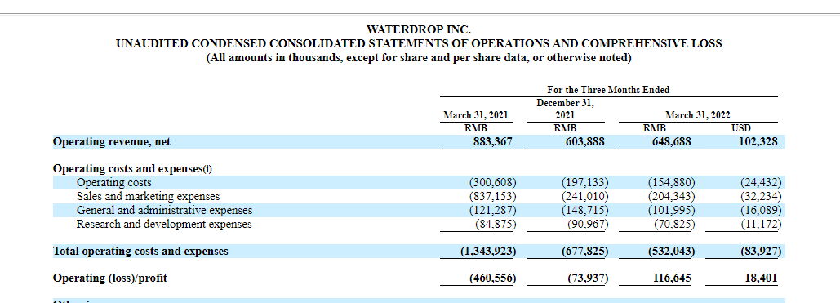This screenshot has width=840, height=303.
Task: Select USD operating revenue value 102,328
Action: click(758, 142)
